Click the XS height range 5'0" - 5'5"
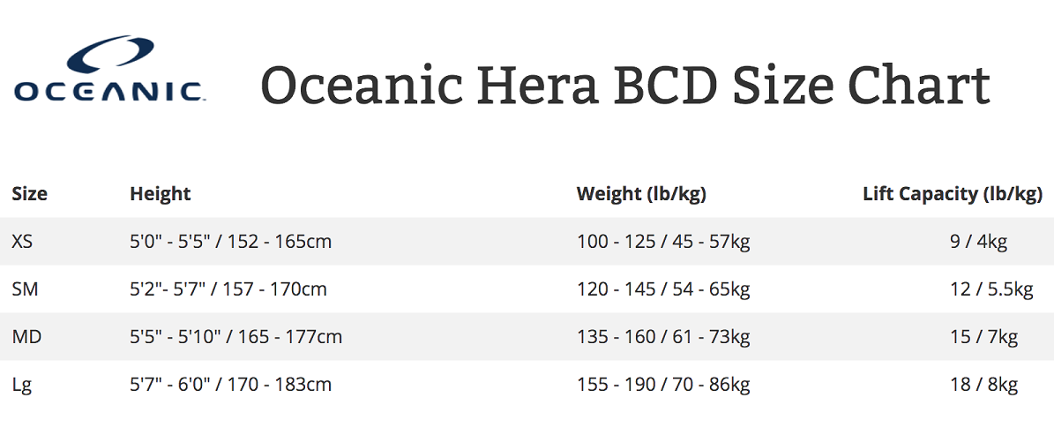This screenshot has height=427, width=1054. point(171,241)
